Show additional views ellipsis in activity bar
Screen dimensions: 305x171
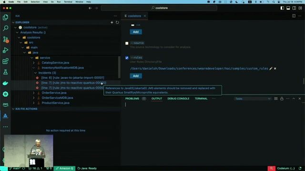point(5,127)
